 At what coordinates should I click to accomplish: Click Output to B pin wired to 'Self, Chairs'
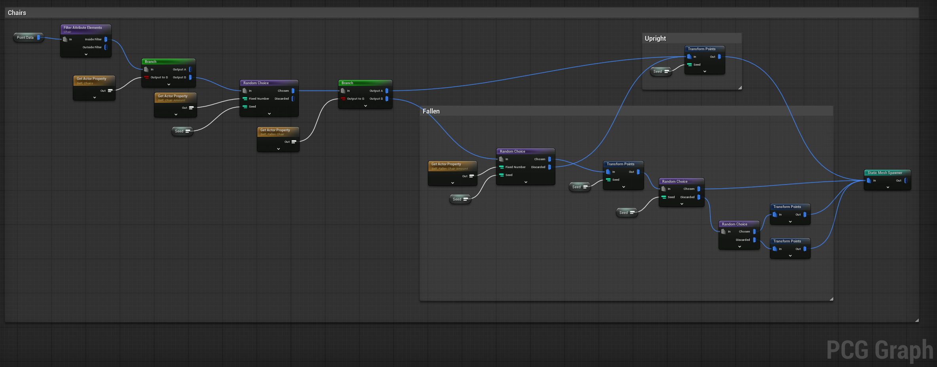point(146,77)
